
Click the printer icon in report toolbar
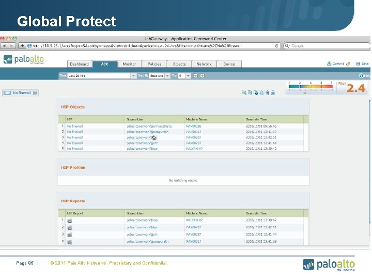tap(273, 93)
